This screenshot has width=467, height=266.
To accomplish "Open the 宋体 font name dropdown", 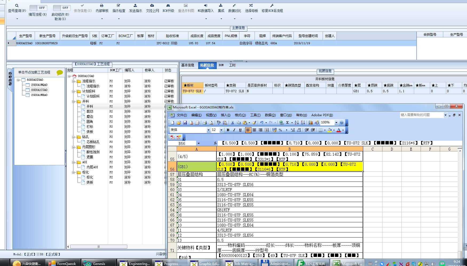I will pos(208,130).
